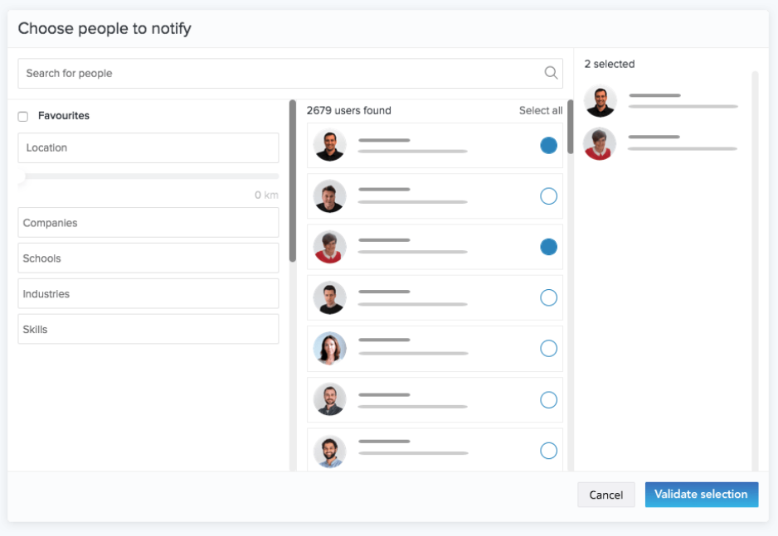778x536 pixels.
Task: Click the red-sweater avatar in selected panel
Action: pyautogui.click(x=600, y=143)
